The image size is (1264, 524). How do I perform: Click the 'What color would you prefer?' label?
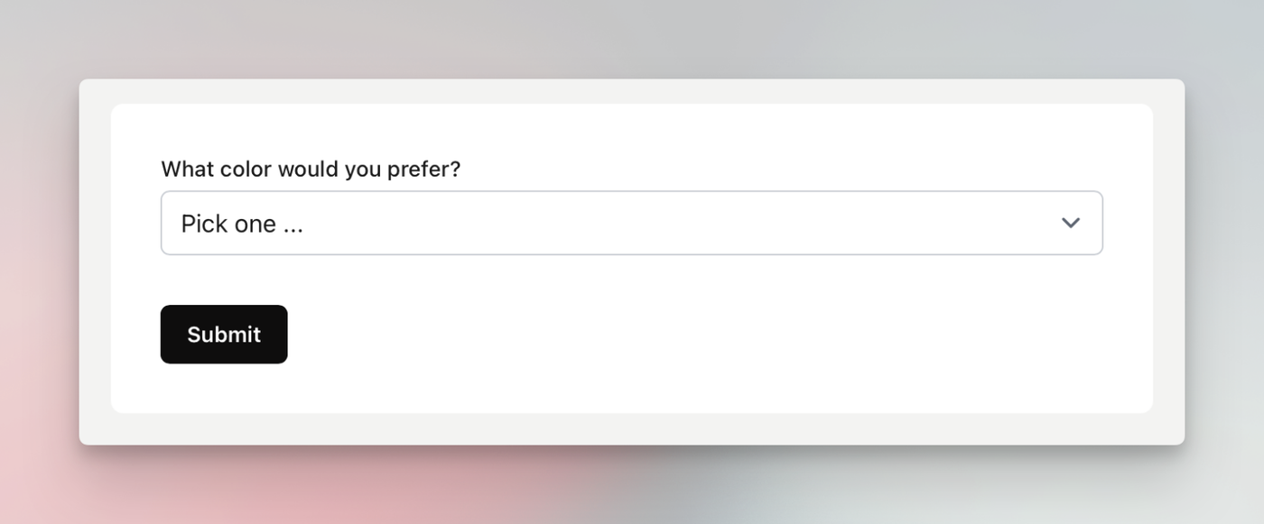[x=311, y=169]
